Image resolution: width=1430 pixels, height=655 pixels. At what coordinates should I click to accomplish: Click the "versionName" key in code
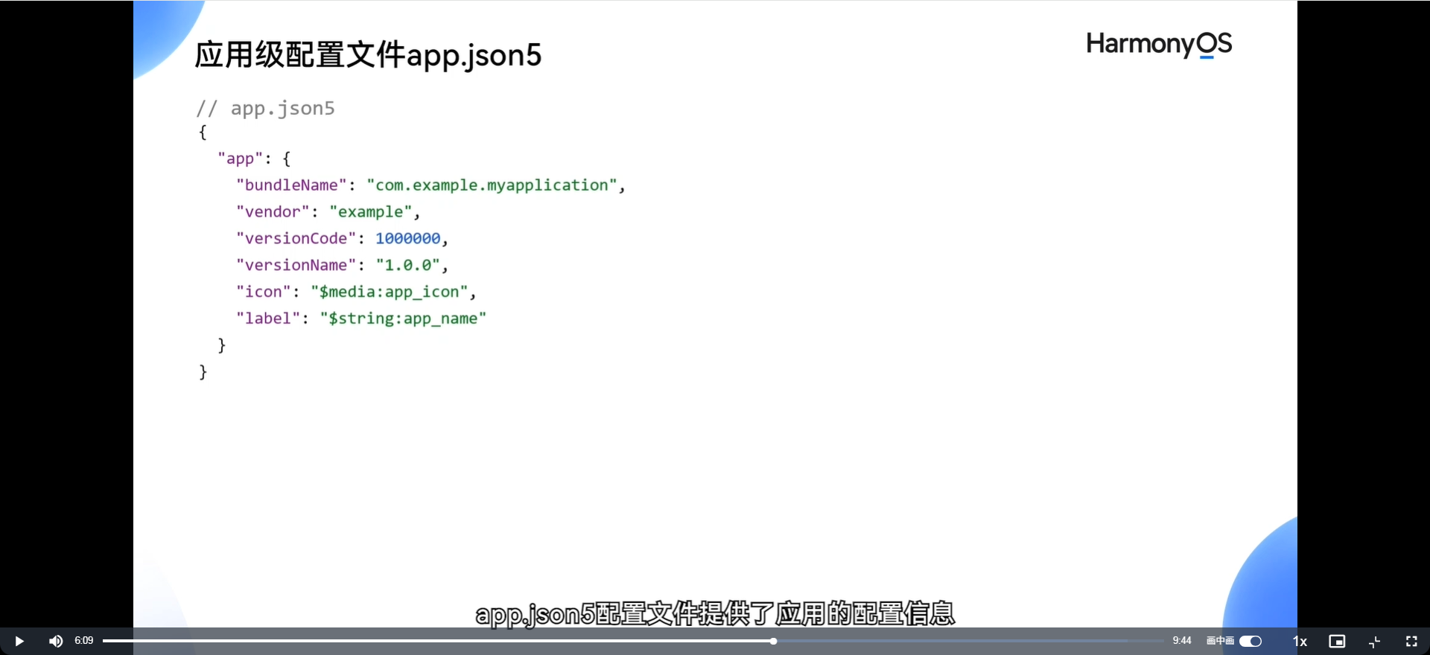click(296, 265)
